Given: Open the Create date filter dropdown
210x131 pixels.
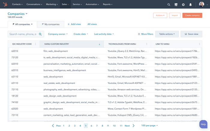Looking at the screenshot, I should click(x=81, y=34).
